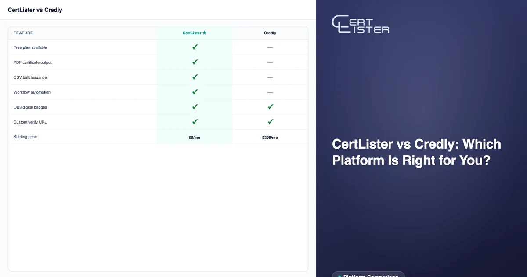Click the $299/mo price cell
This screenshot has height=277, width=527.
point(270,138)
